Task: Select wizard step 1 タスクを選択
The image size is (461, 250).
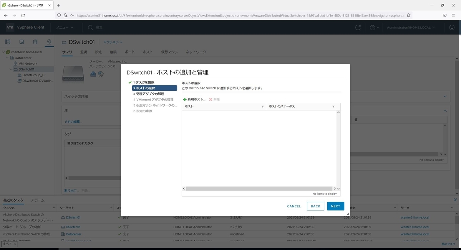Action: pyautogui.click(x=144, y=82)
